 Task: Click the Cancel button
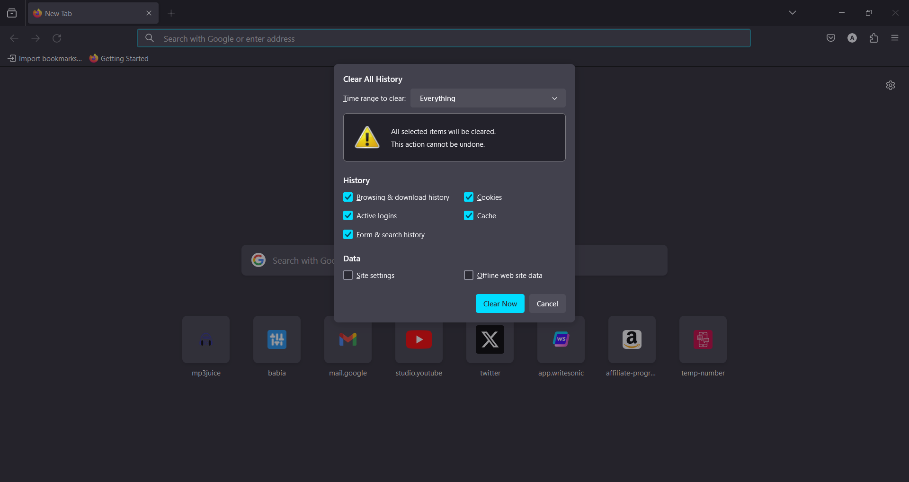coord(547,303)
